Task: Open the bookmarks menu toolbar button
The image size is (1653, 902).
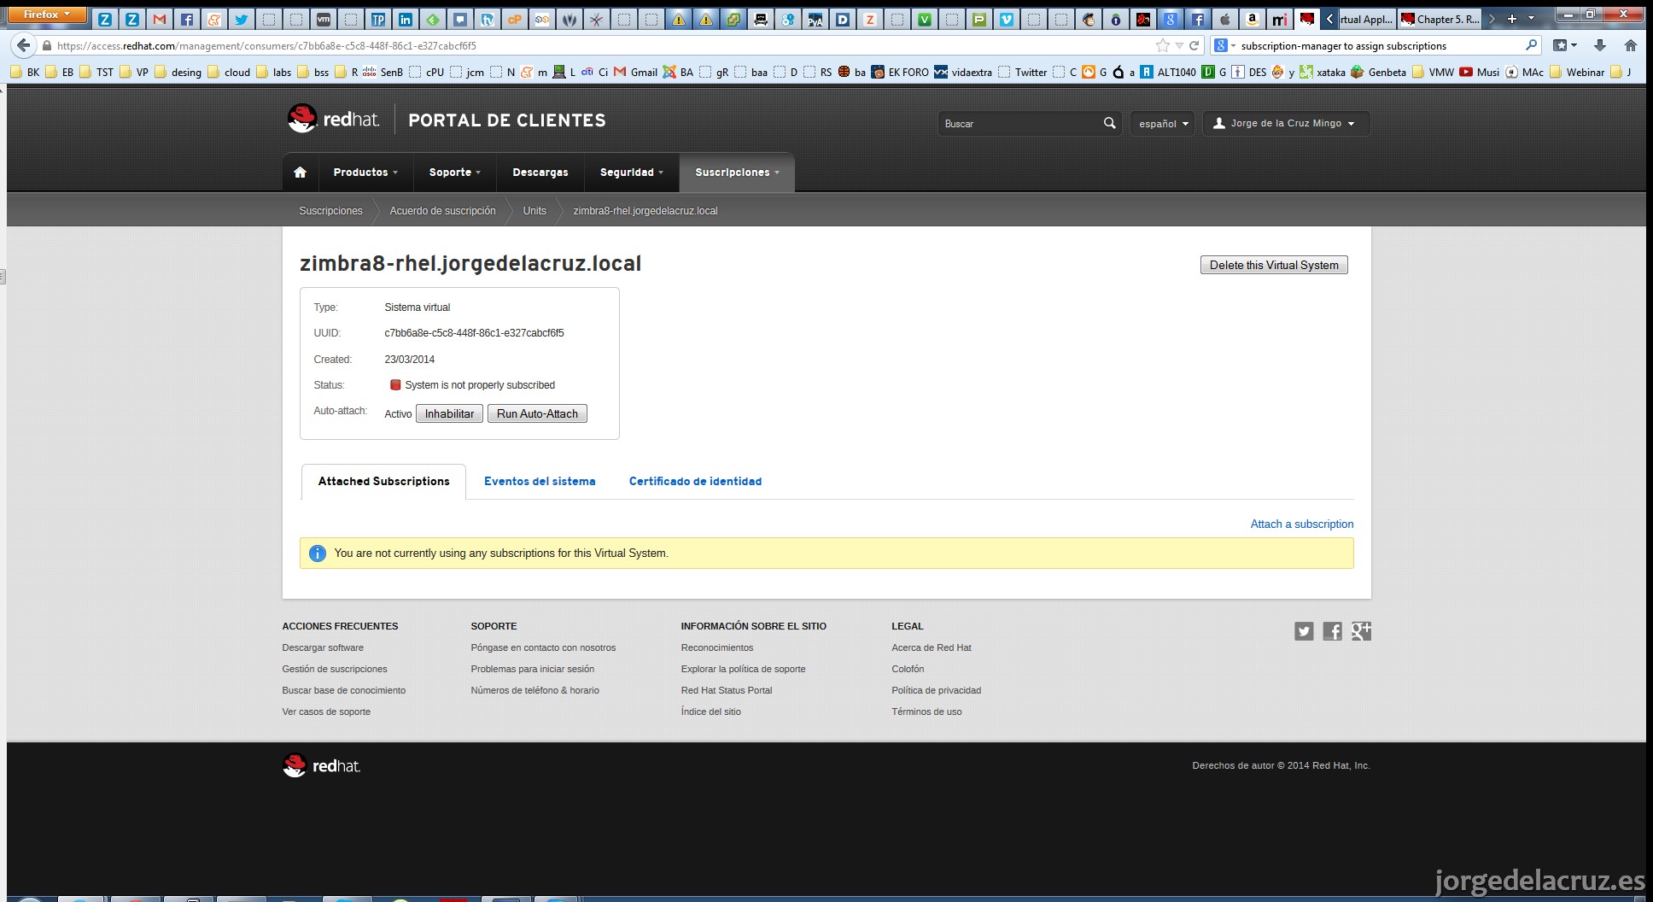Action: 1565,45
